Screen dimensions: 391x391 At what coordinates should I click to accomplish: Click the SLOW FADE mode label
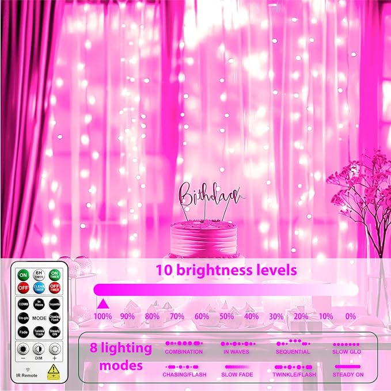point(237,374)
